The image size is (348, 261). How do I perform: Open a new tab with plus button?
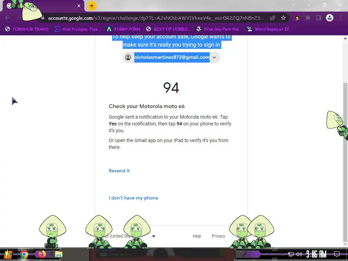tap(92, 6)
